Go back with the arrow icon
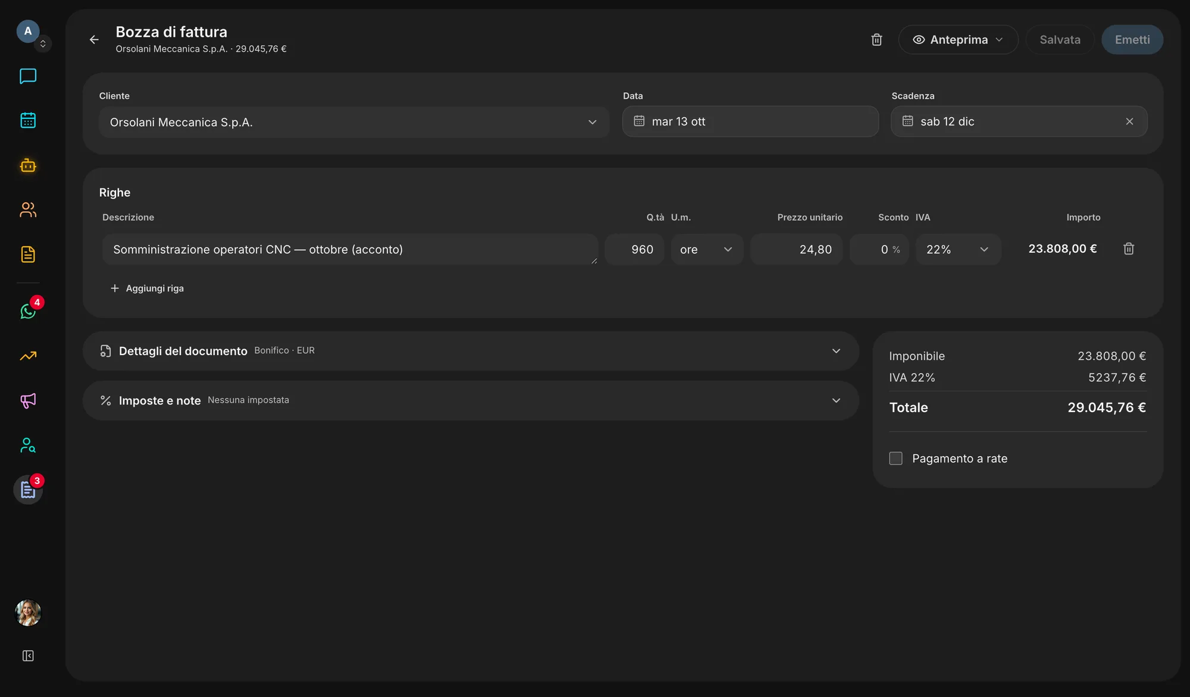The image size is (1190, 697). click(x=94, y=40)
